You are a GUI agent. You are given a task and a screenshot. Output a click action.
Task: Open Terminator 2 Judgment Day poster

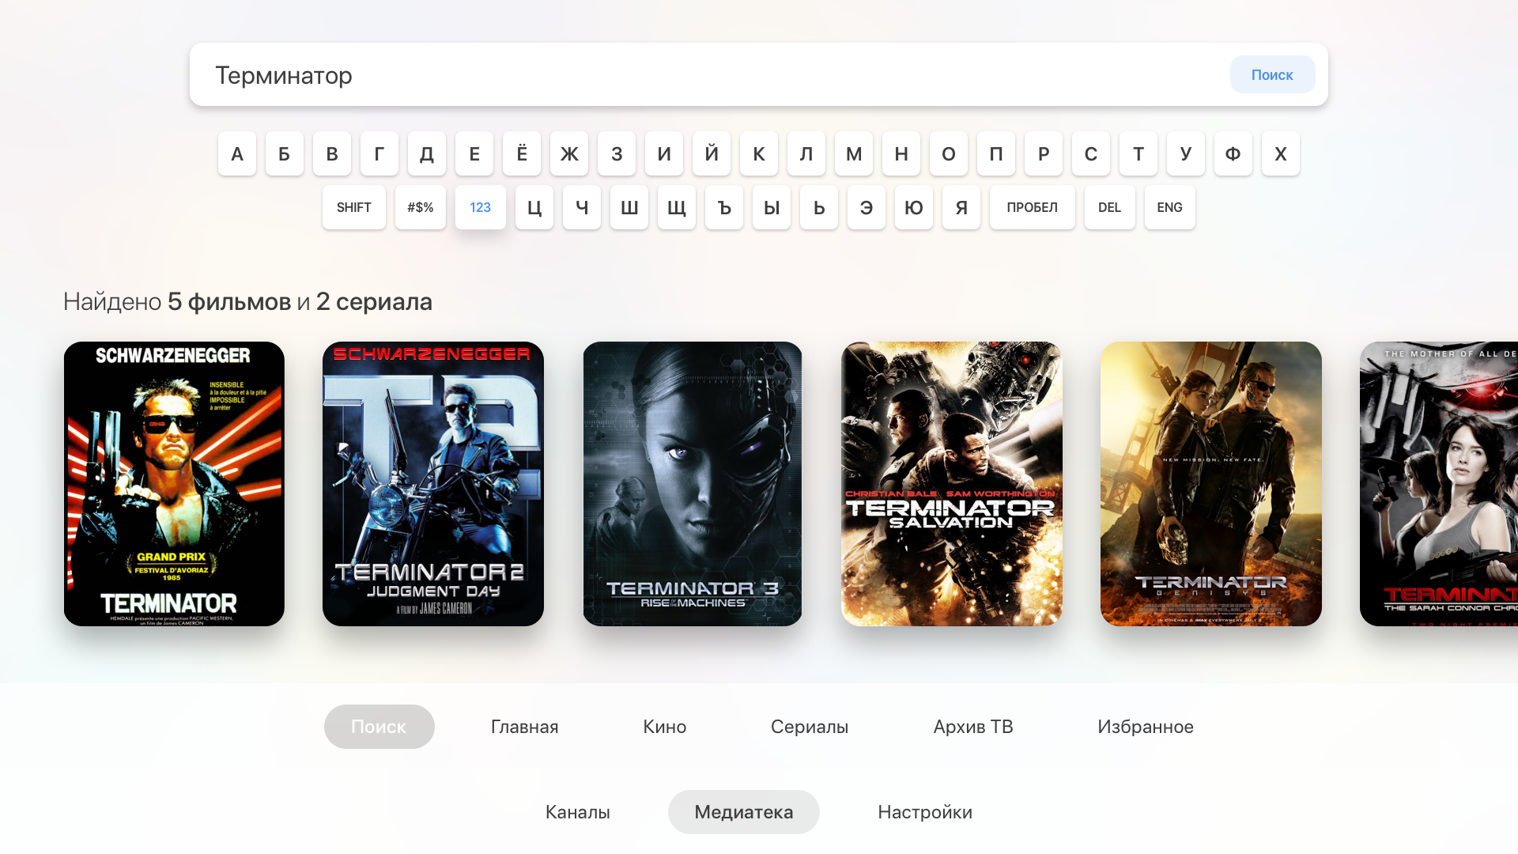(x=433, y=484)
